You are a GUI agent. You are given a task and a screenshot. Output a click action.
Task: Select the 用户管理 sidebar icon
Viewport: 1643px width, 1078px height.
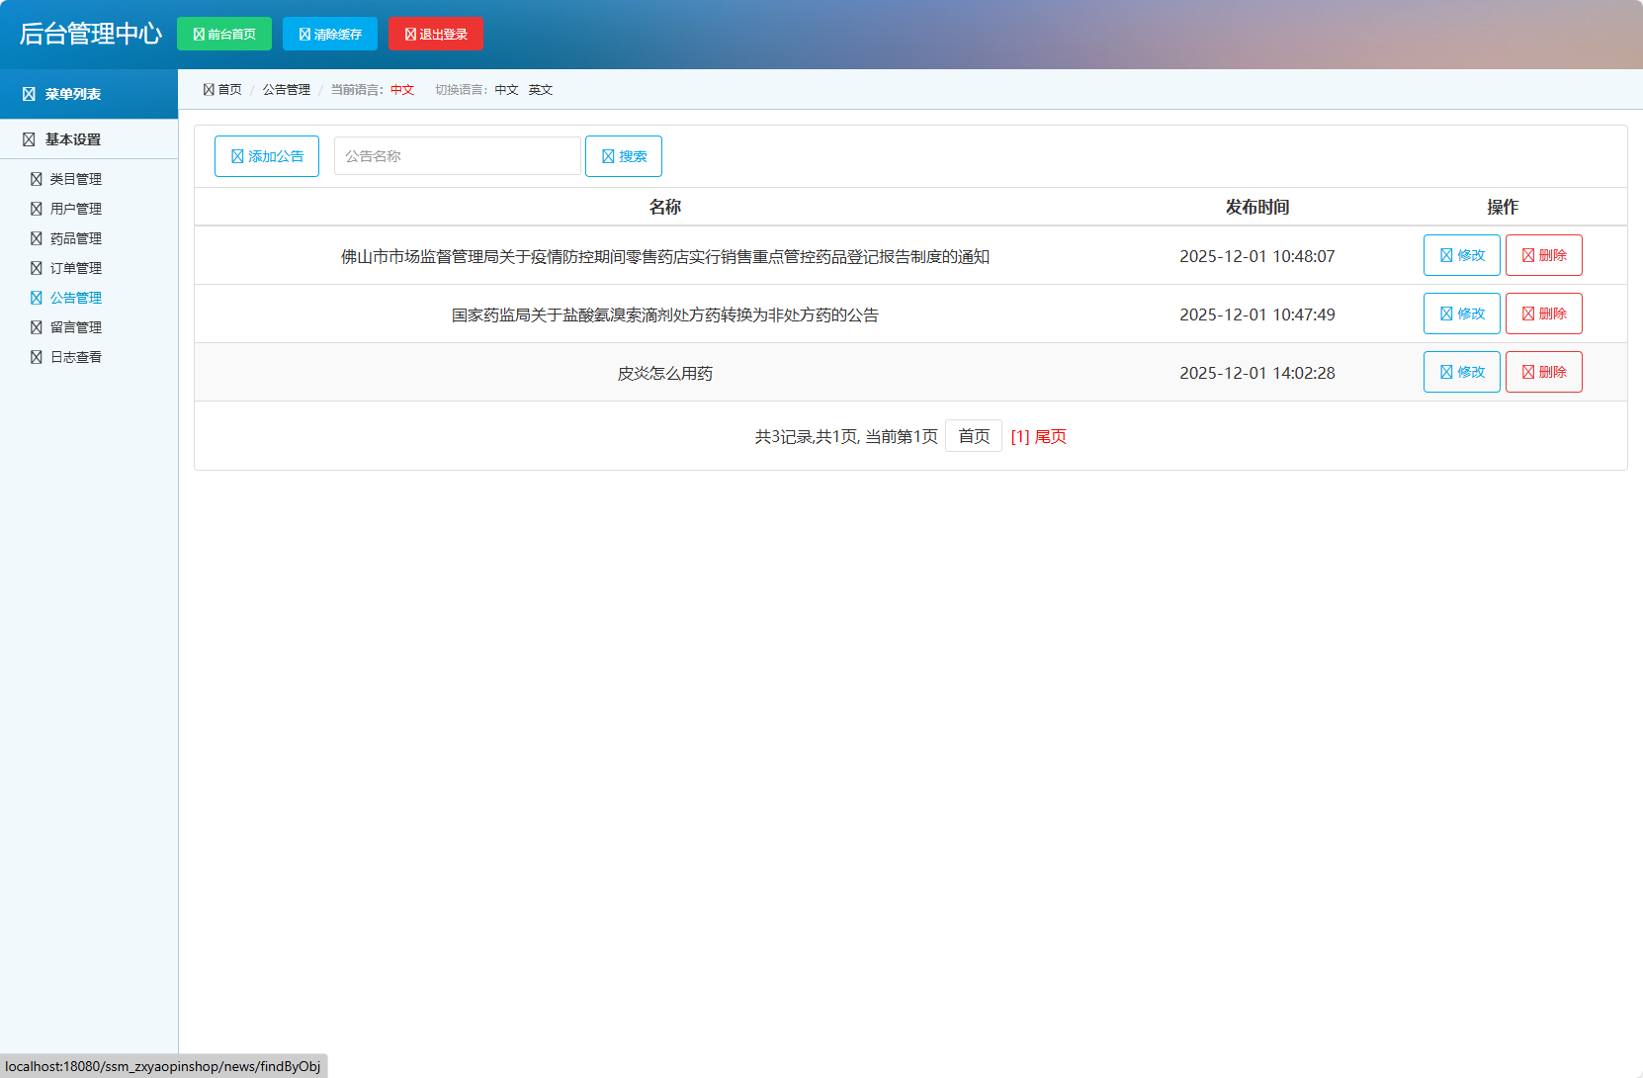pos(36,209)
